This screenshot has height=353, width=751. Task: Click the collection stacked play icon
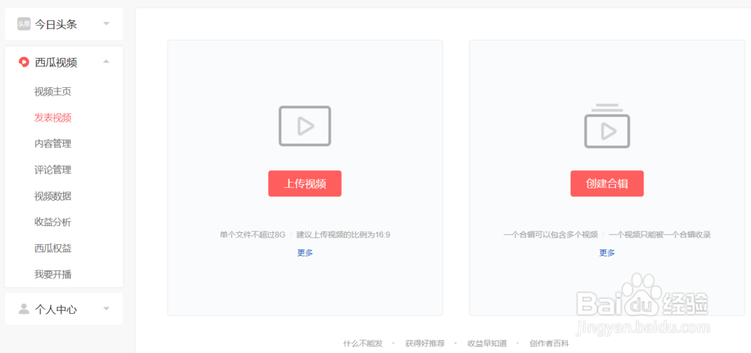tap(607, 126)
